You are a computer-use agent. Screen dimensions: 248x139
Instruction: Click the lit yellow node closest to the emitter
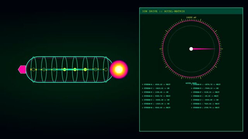[x=65, y=69]
